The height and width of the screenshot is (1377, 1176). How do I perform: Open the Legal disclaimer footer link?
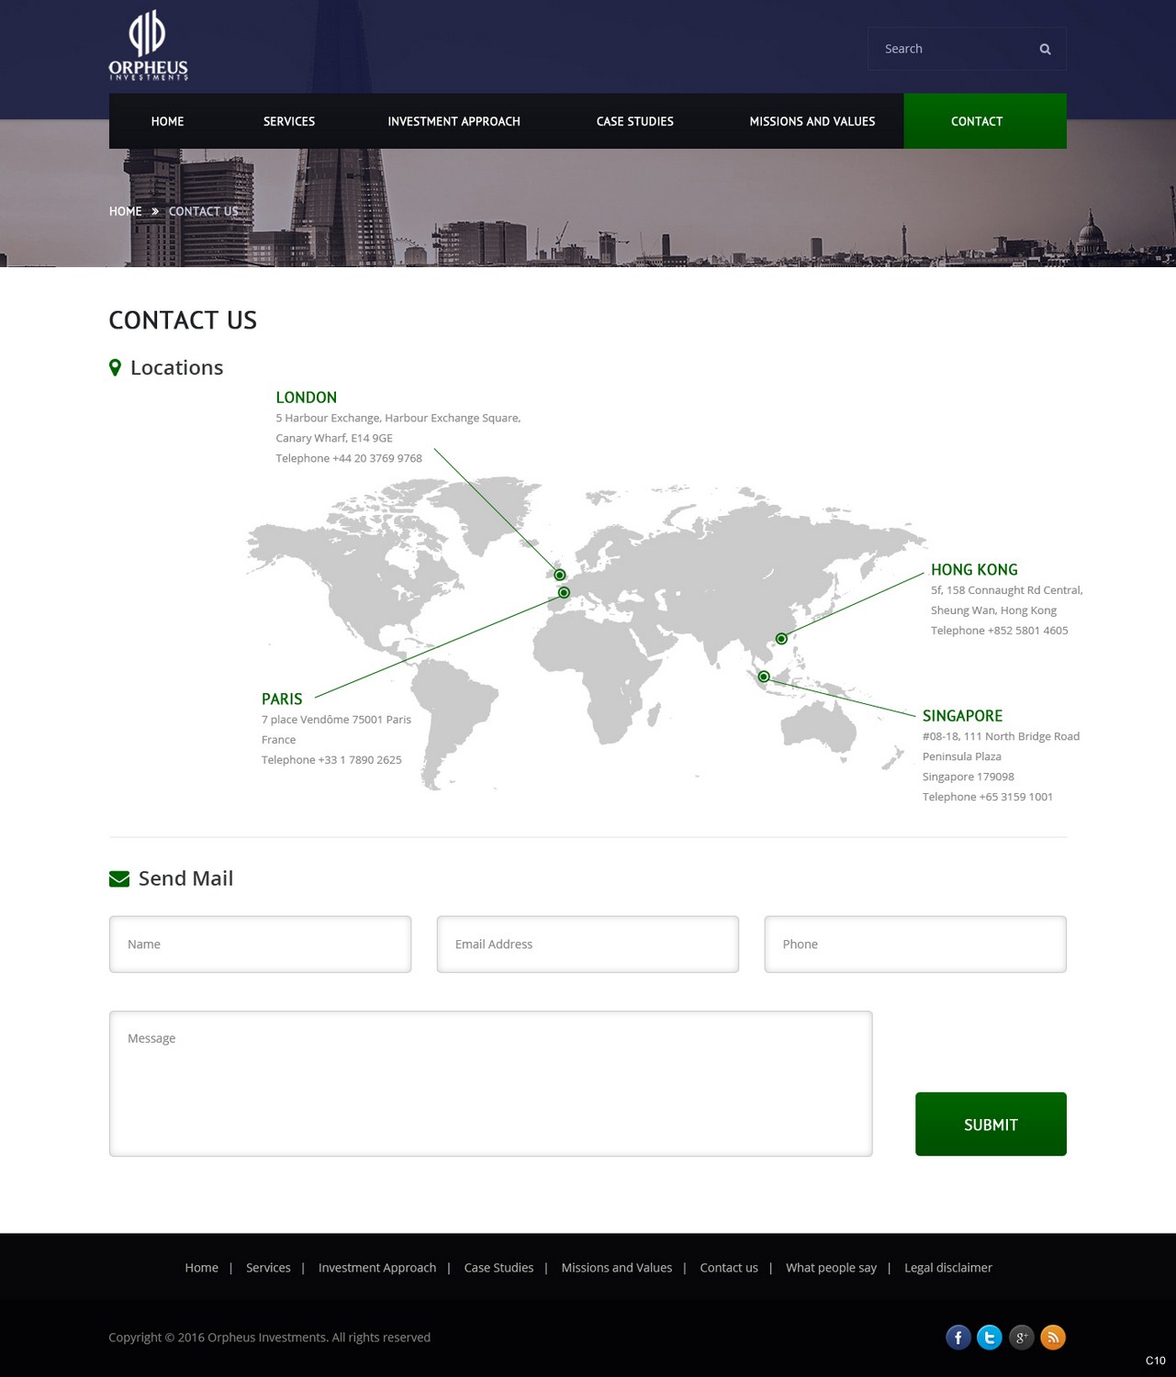pyautogui.click(x=947, y=1267)
